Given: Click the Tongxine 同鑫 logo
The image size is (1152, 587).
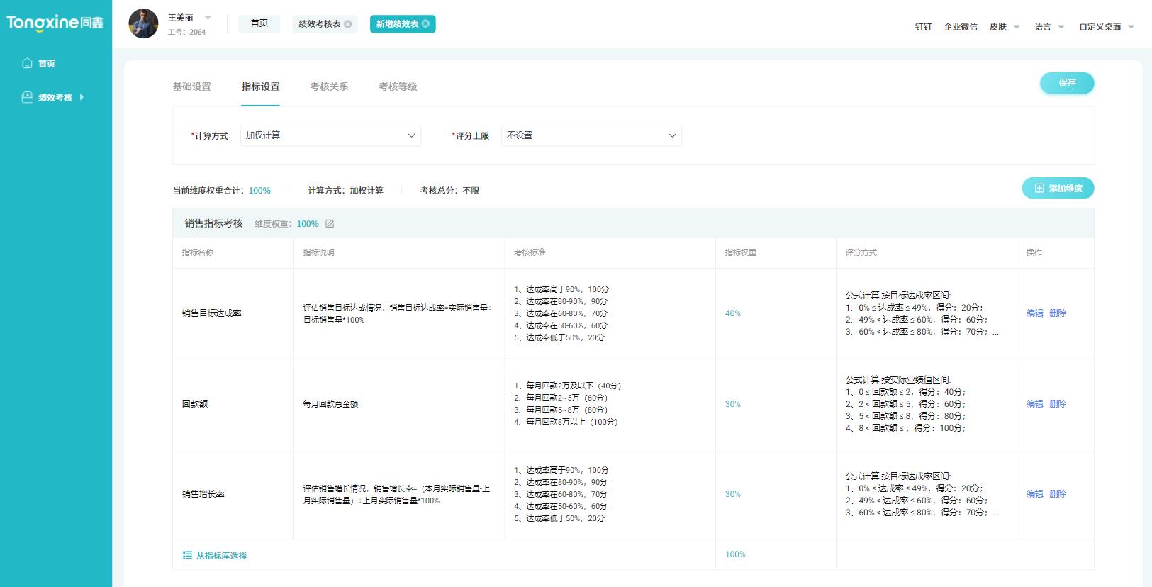Looking at the screenshot, I should [x=55, y=23].
